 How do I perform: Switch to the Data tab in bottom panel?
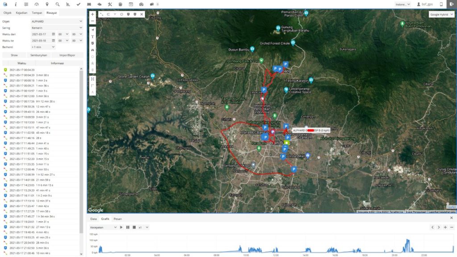tap(93, 219)
